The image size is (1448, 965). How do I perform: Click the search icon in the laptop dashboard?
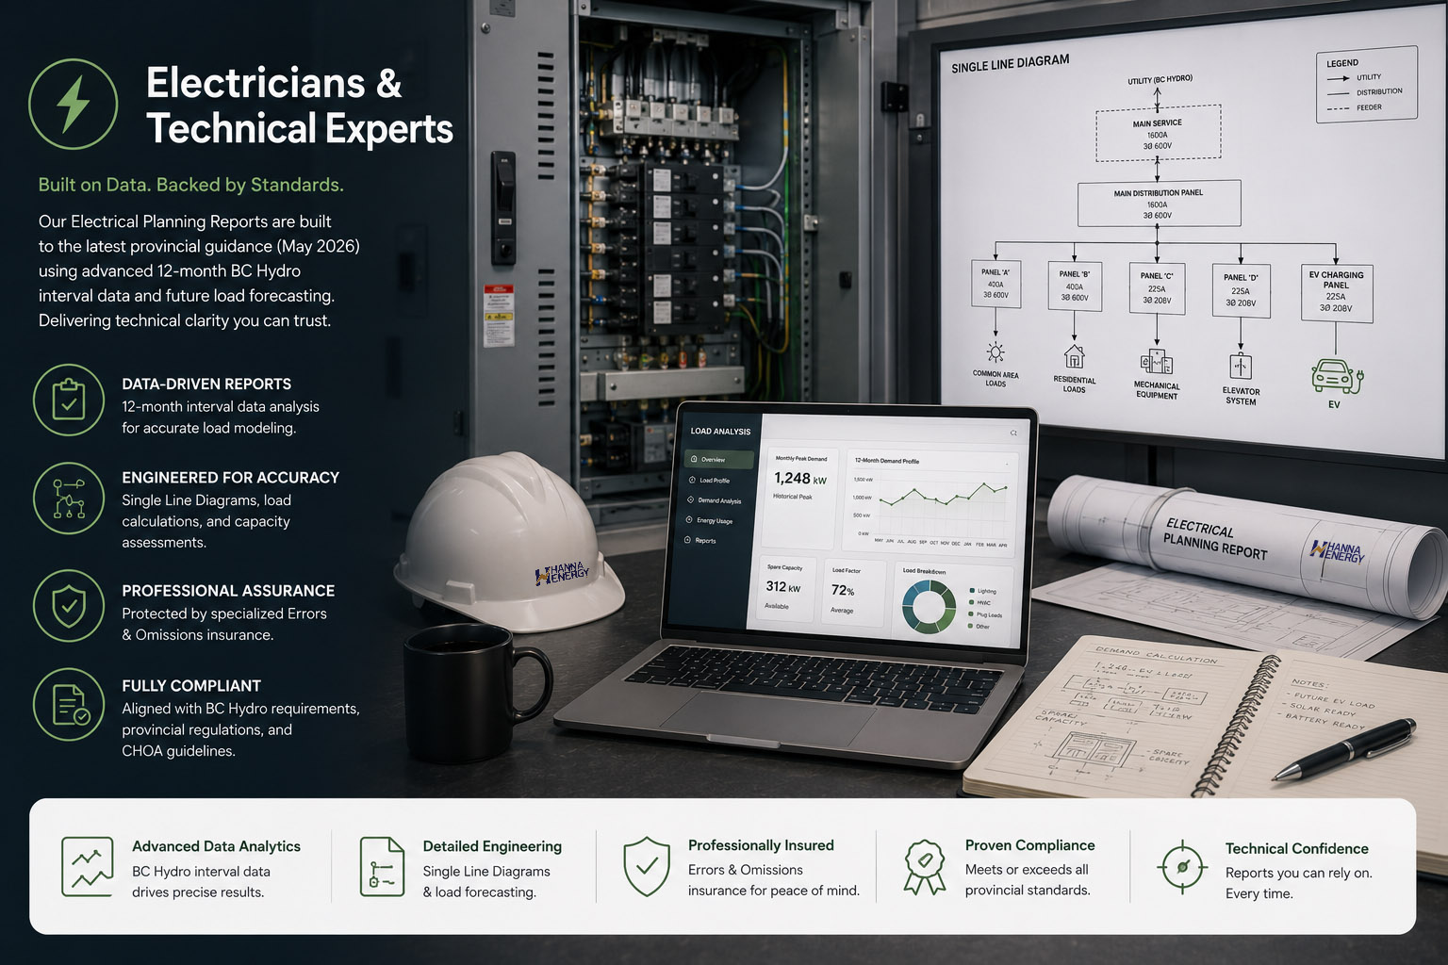[1013, 433]
